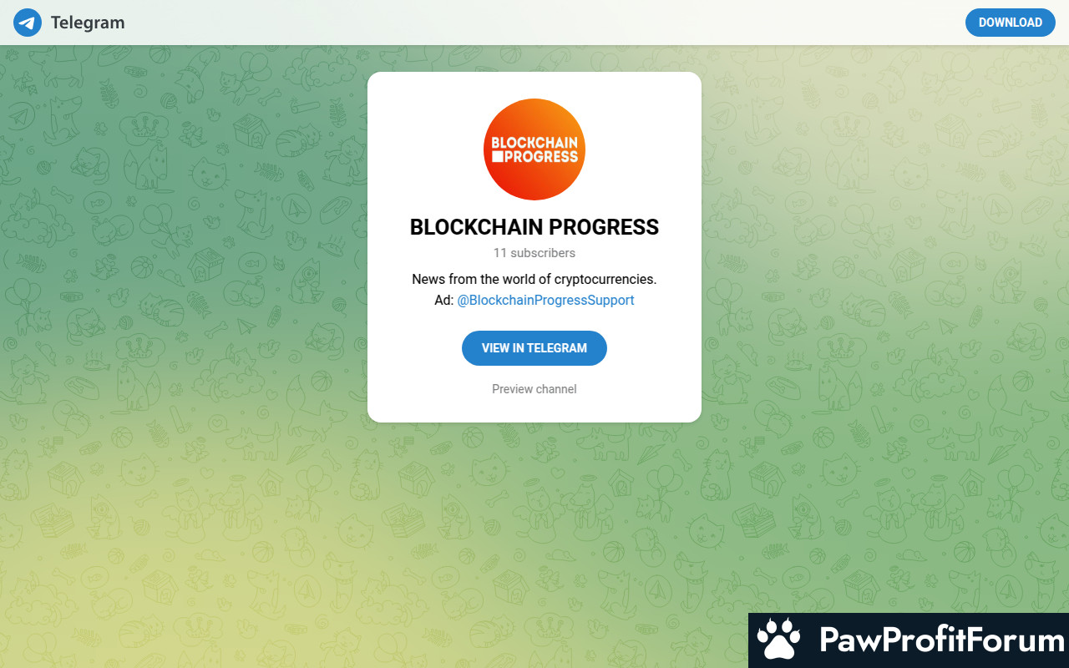
Task: Click the BLOCKCHAIN PROGRESS channel title
Action: click(534, 227)
